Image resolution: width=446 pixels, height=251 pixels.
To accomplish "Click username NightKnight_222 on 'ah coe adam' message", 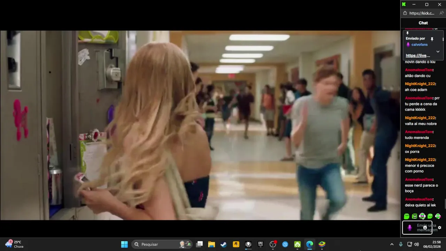I will tap(420, 84).
